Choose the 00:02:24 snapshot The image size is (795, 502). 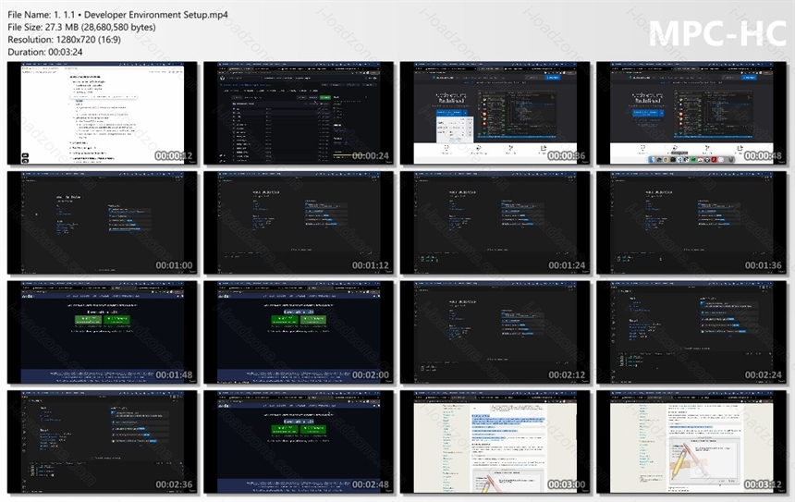[691, 332]
